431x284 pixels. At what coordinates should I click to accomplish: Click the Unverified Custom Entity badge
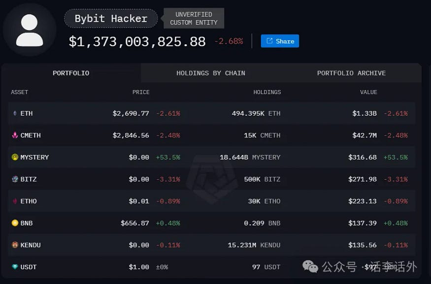tap(194, 18)
